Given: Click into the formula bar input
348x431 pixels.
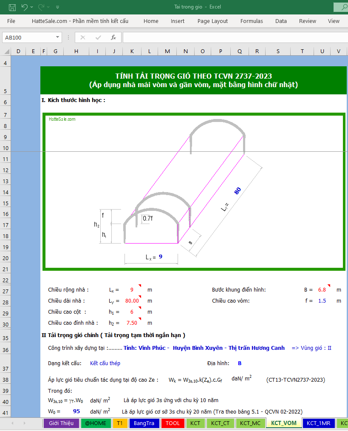Looking at the screenshot, I should [x=235, y=37].
